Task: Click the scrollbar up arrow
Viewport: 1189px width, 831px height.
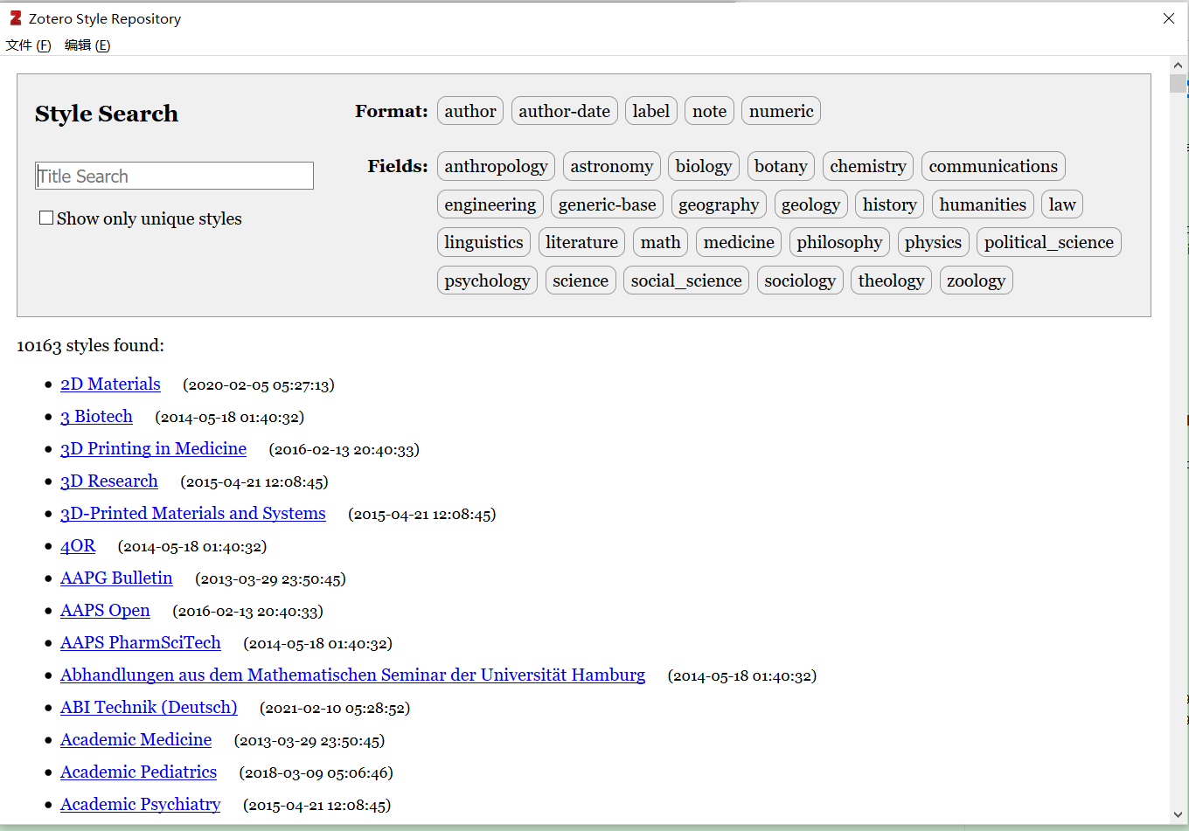Action: click(1178, 65)
